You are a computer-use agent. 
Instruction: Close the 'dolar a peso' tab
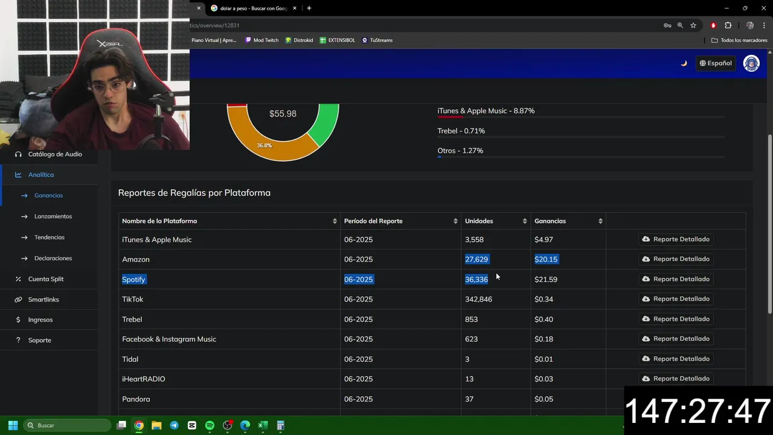pyautogui.click(x=295, y=8)
